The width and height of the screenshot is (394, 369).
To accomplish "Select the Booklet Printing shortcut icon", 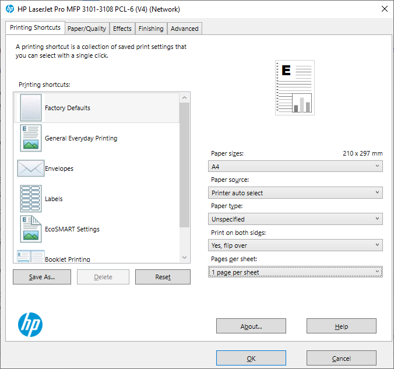I will 31,256.
